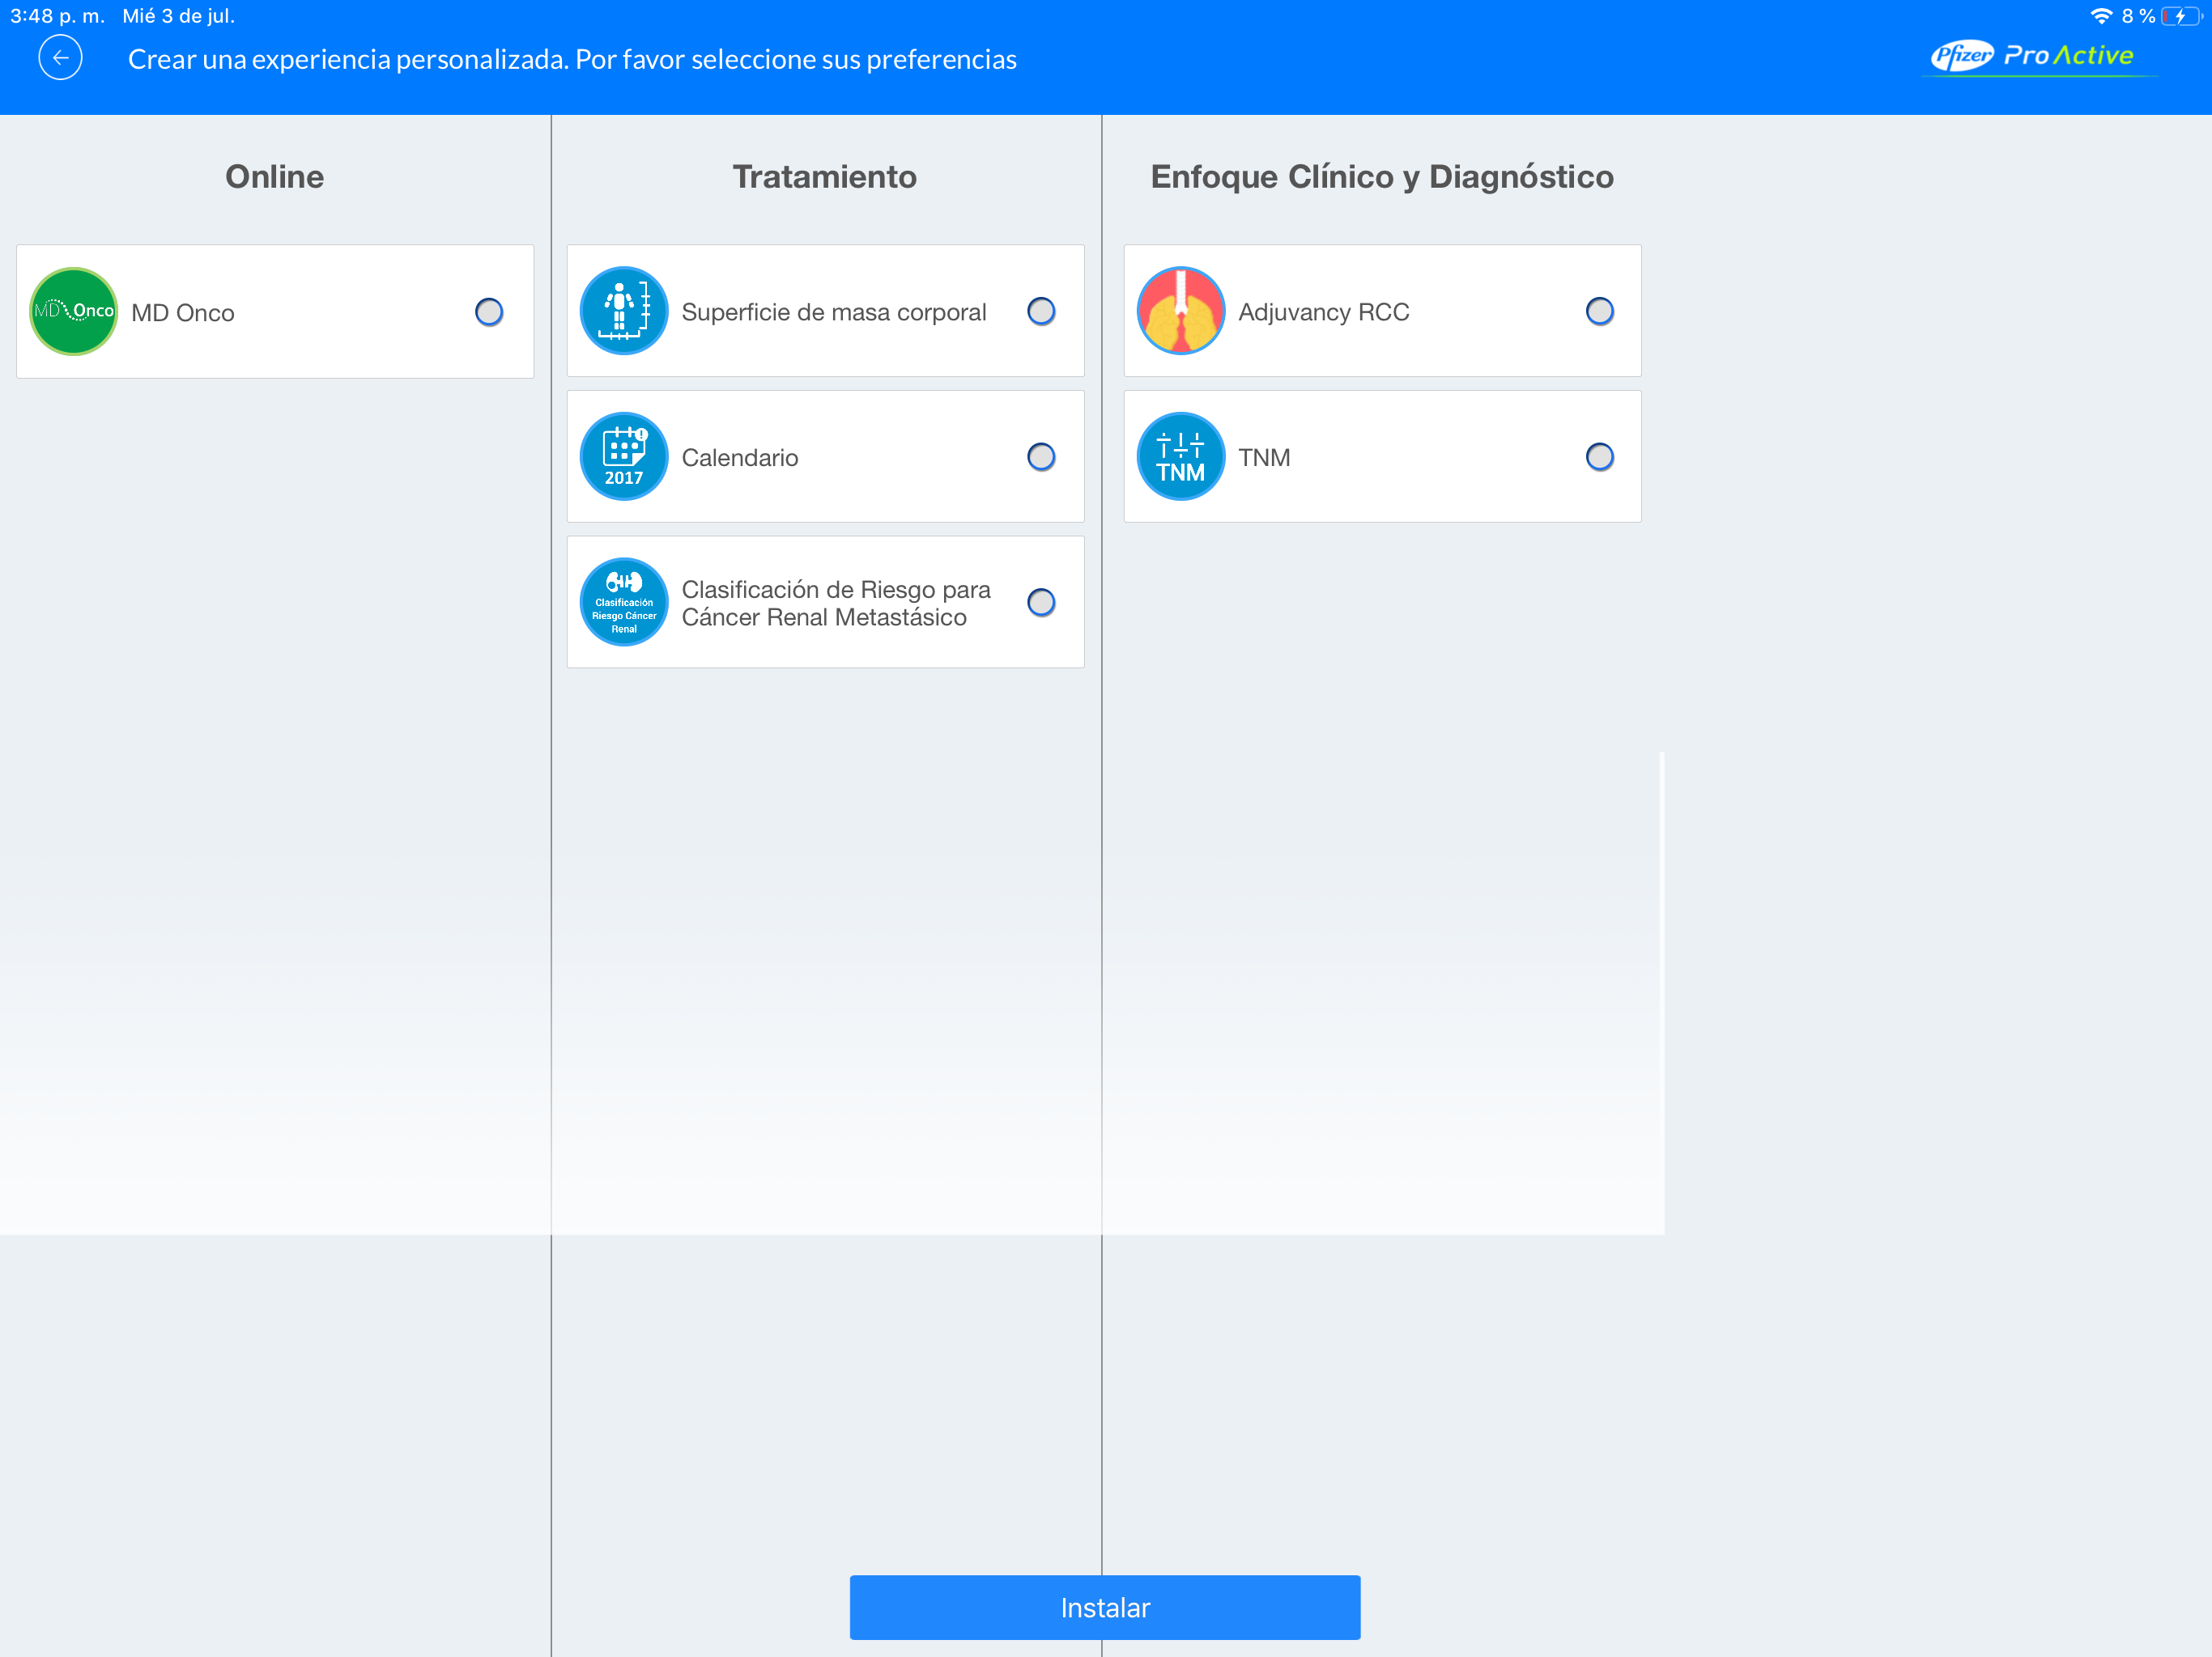Tap the TNM label text
Viewport: 2212px width, 1657px height.
(1264, 458)
